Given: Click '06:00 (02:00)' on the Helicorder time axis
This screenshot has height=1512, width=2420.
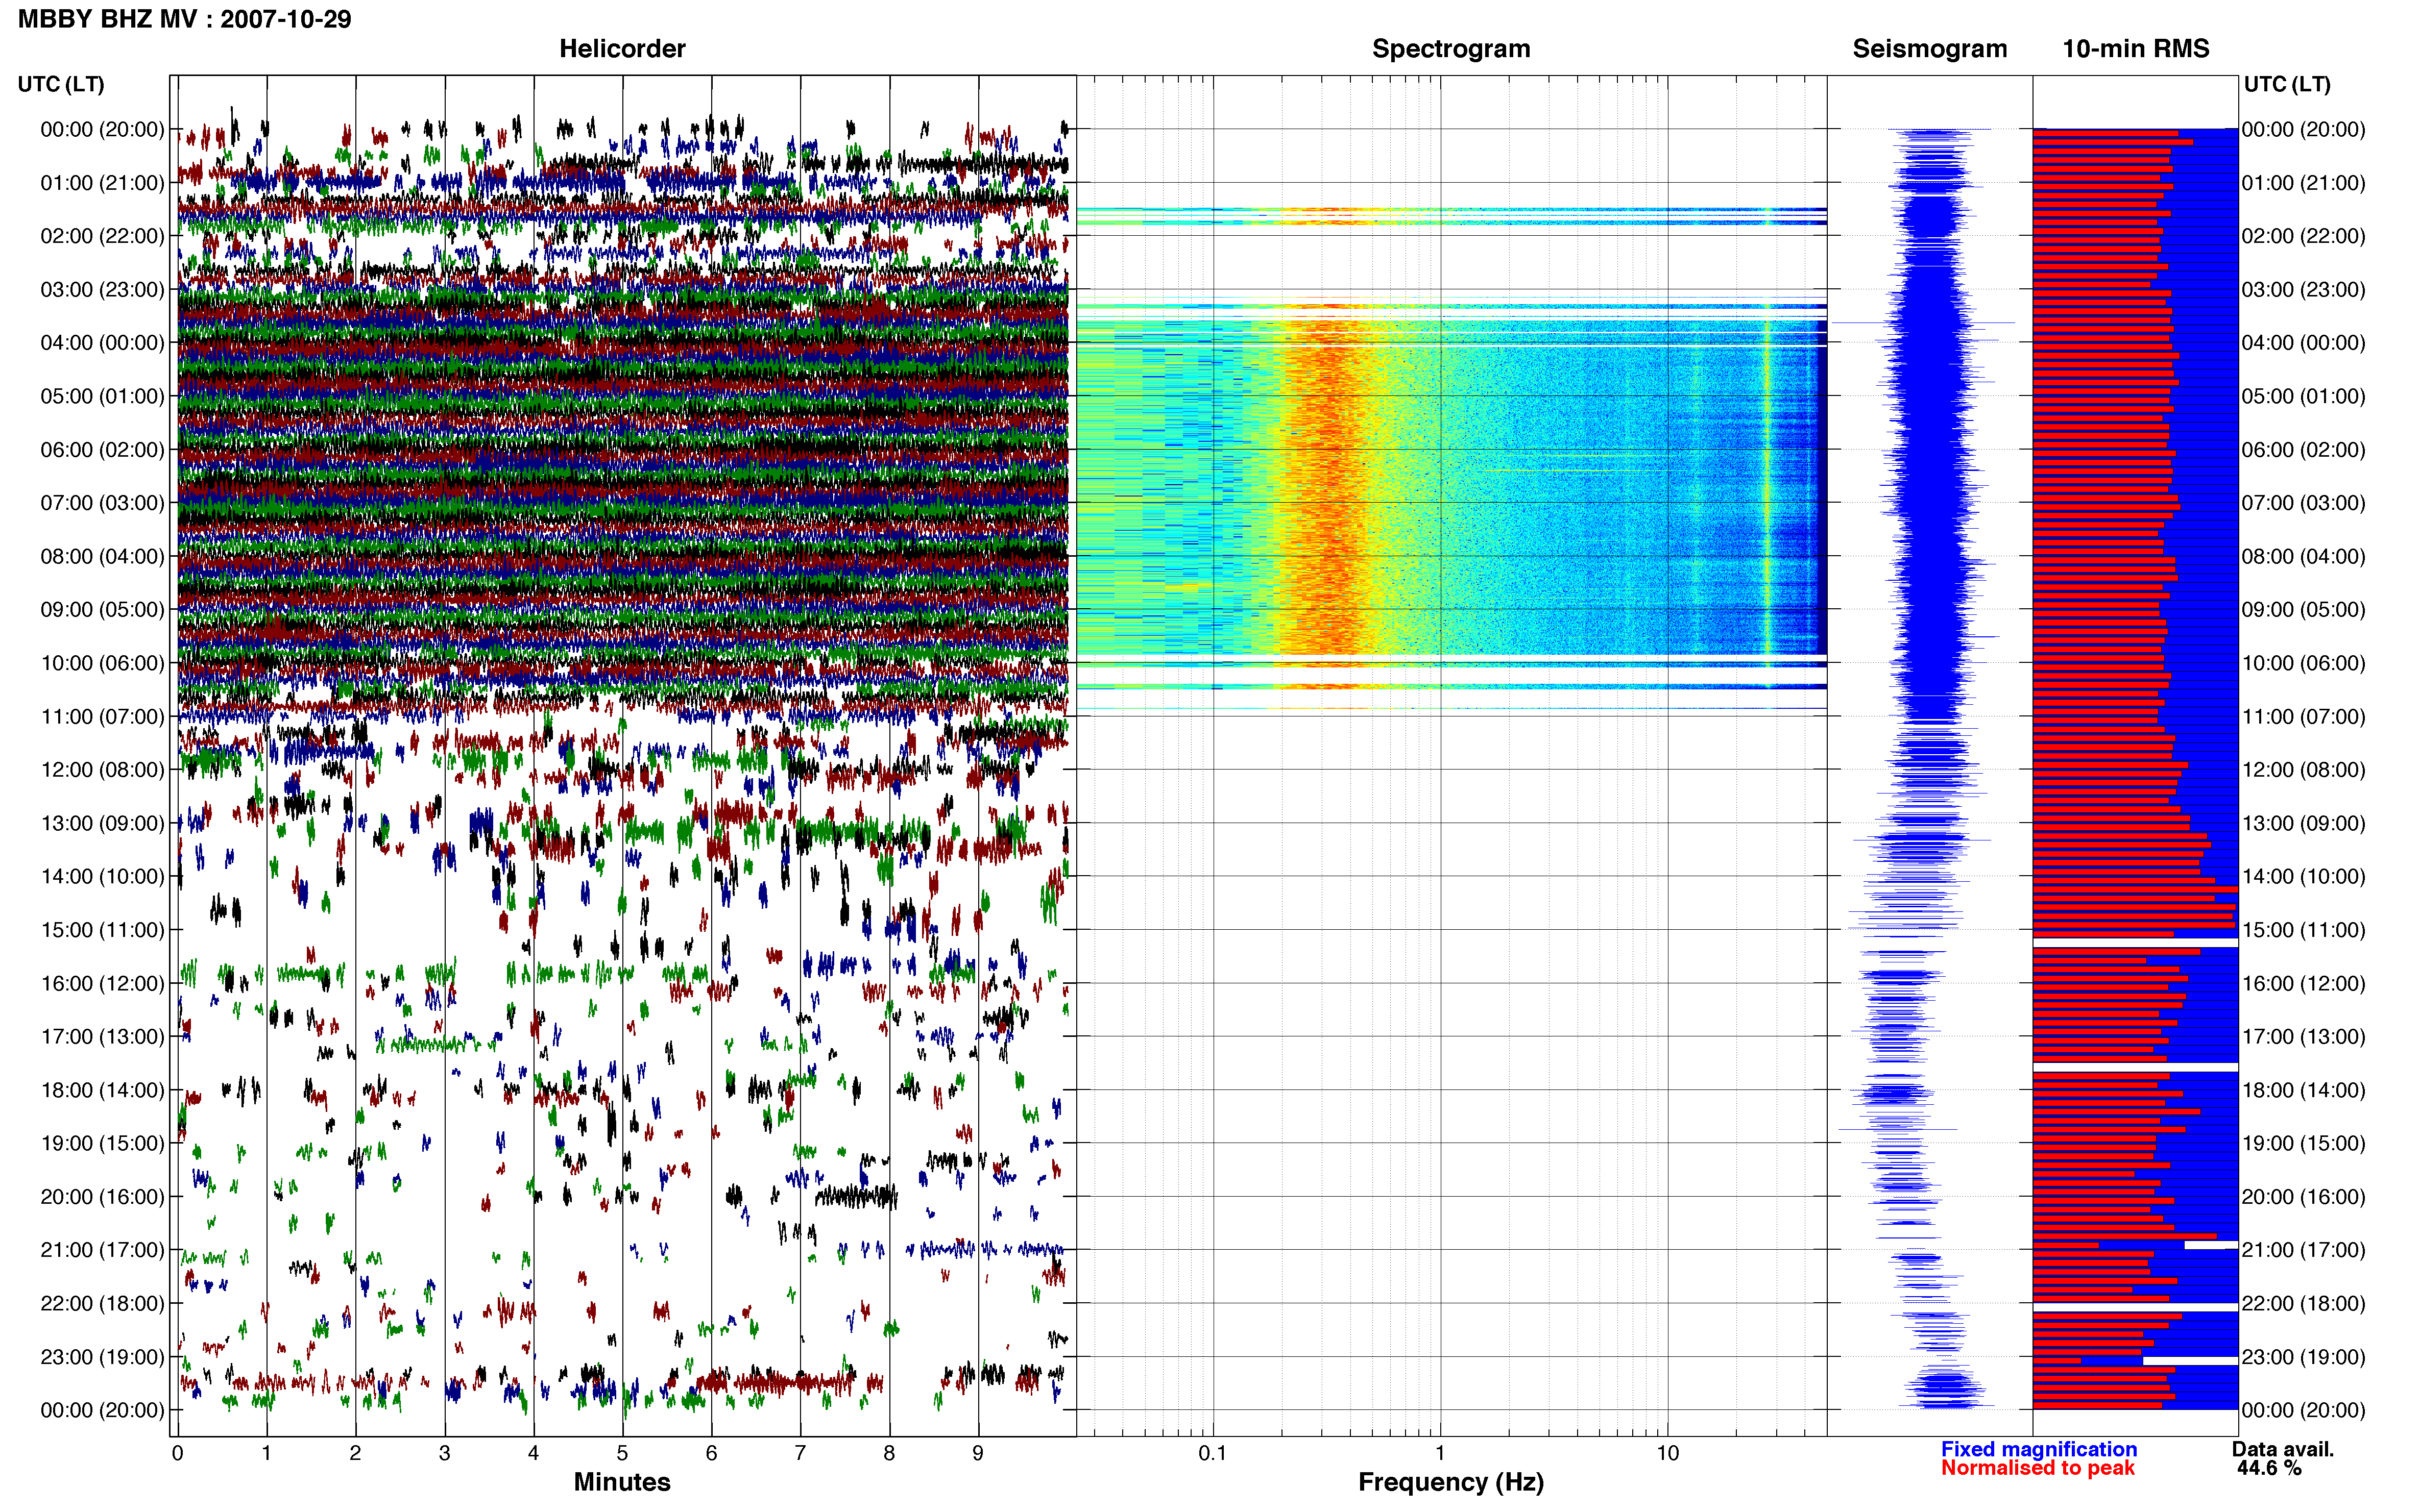Looking at the screenshot, I should [102, 450].
